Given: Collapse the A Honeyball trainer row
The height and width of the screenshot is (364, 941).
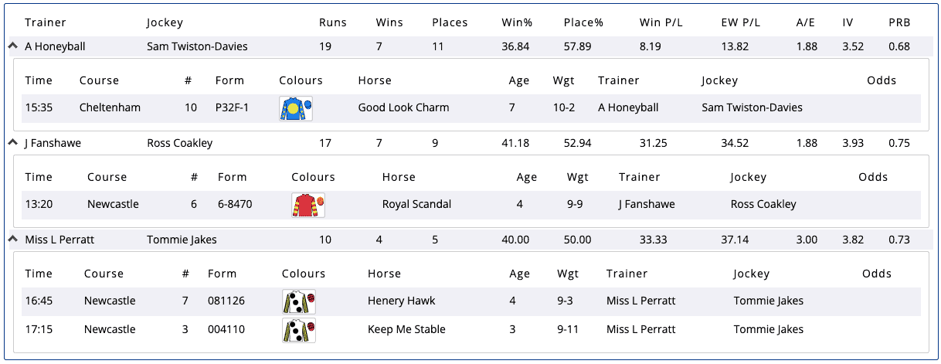Looking at the screenshot, I should (12, 46).
